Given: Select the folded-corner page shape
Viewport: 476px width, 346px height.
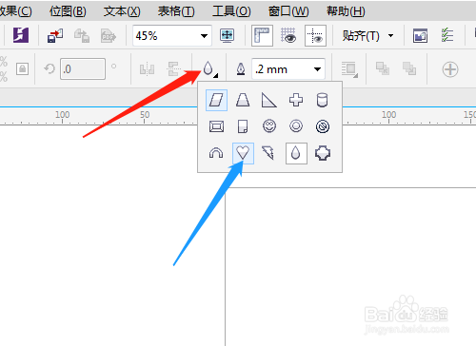Looking at the screenshot, I should (x=243, y=126).
